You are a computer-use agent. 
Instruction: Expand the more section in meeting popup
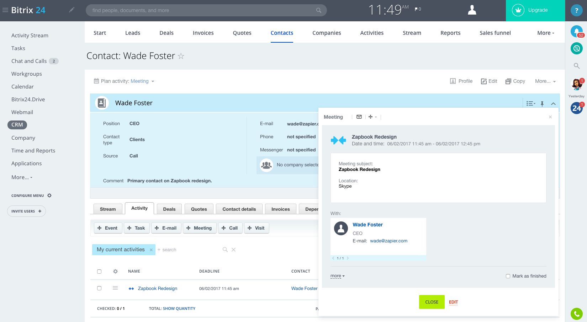click(337, 276)
